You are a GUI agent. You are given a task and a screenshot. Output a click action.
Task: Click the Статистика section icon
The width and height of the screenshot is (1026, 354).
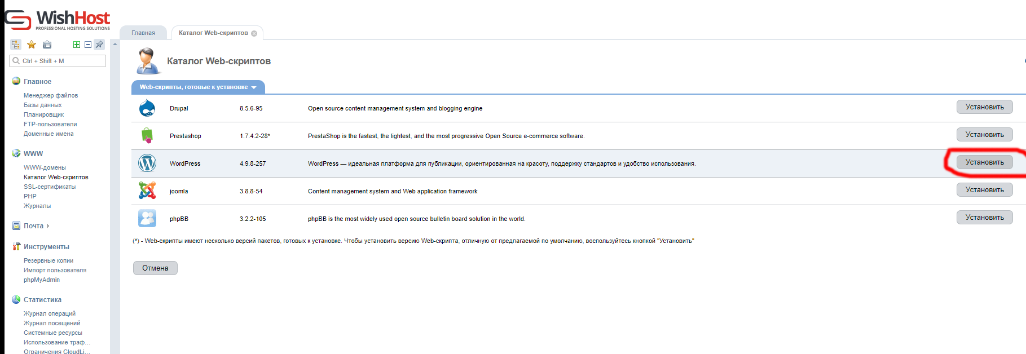16,299
